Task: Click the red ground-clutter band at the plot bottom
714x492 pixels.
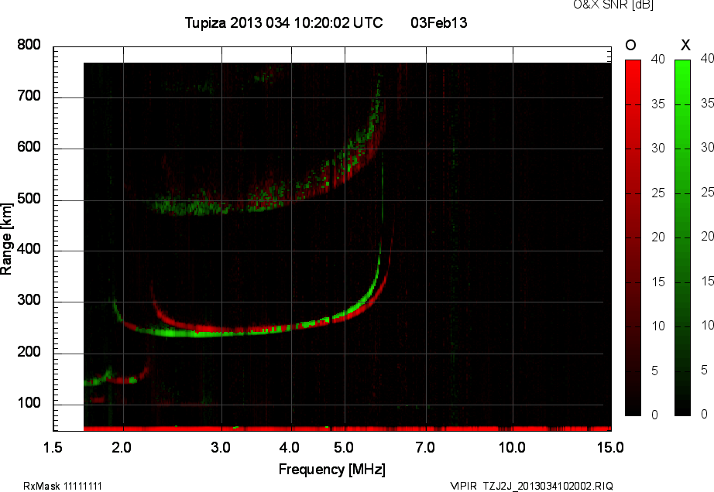Action: click(x=348, y=428)
